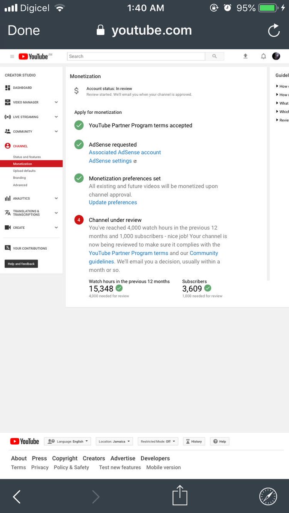Open Branding submenu item
289x513 pixels.
click(x=19, y=177)
